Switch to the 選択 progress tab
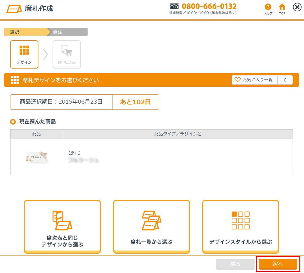The height and width of the screenshot is (273, 304). tap(26, 32)
